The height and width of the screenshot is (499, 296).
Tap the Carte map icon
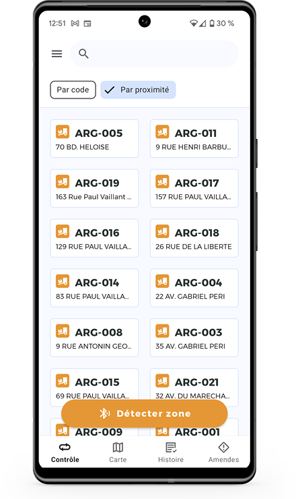(x=118, y=448)
